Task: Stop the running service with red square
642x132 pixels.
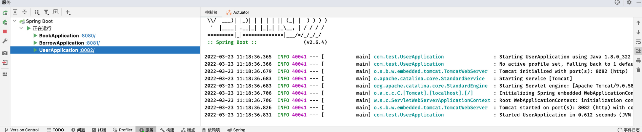Action: click(5, 32)
